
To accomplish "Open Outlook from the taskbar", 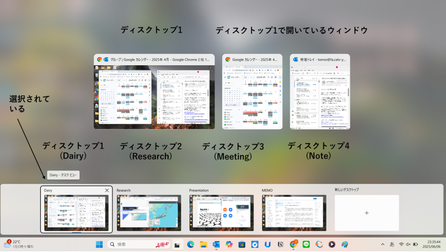I will point(216,244).
